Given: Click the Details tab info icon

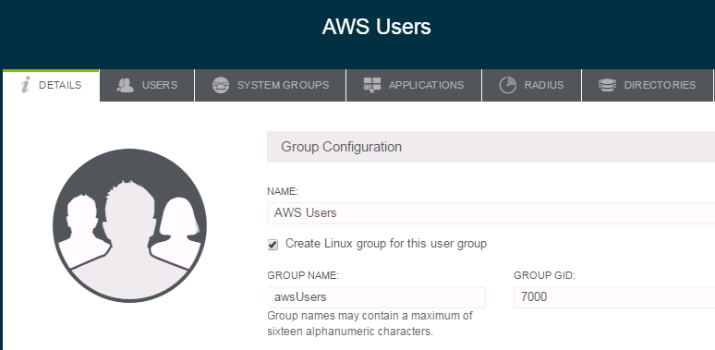Looking at the screenshot, I should click(x=26, y=85).
